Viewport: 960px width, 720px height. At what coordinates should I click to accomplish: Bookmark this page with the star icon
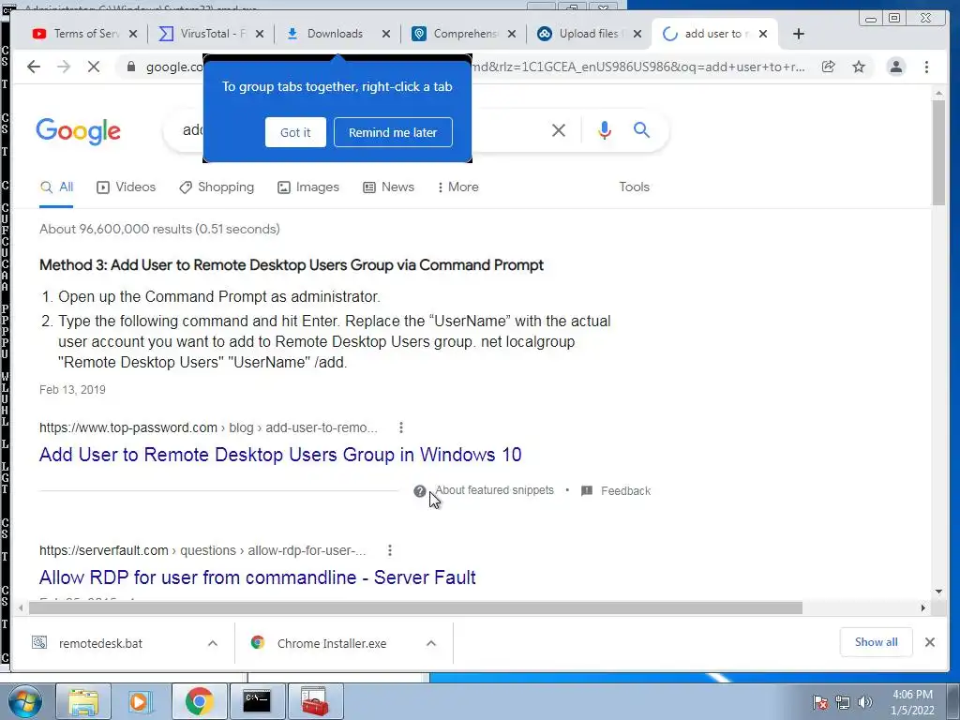point(859,67)
